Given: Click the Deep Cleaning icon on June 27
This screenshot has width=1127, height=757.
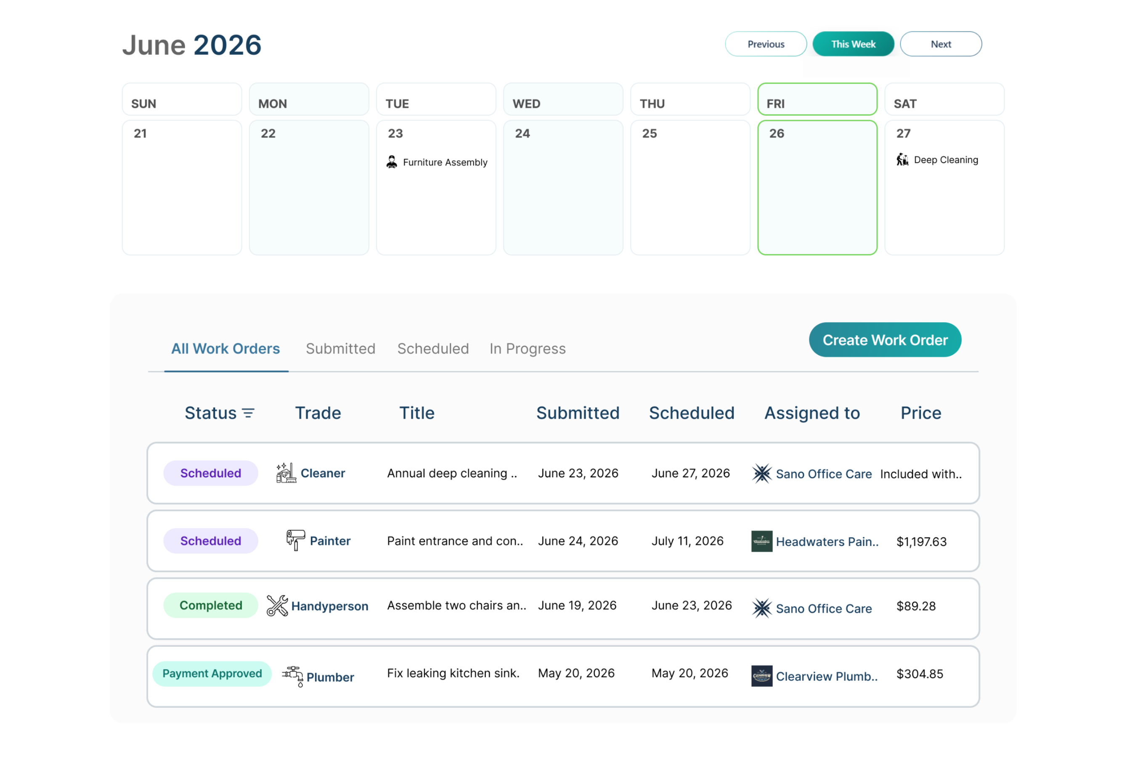Looking at the screenshot, I should (x=902, y=159).
